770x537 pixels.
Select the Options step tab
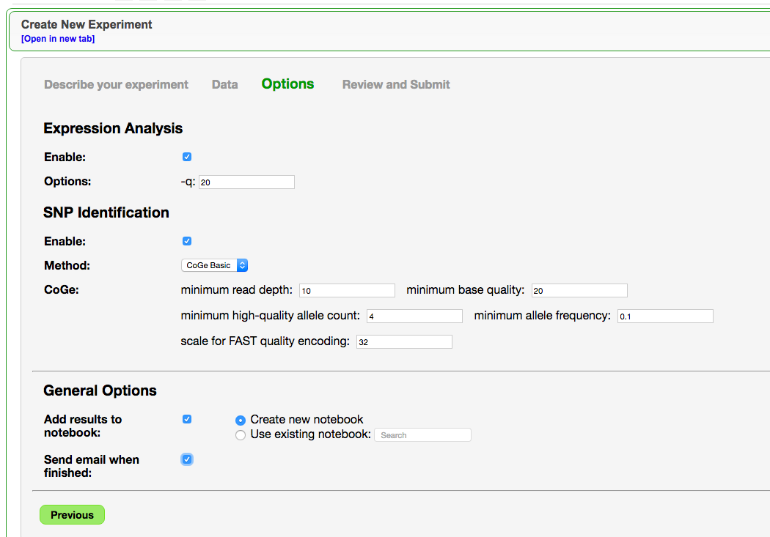[x=287, y=84]
